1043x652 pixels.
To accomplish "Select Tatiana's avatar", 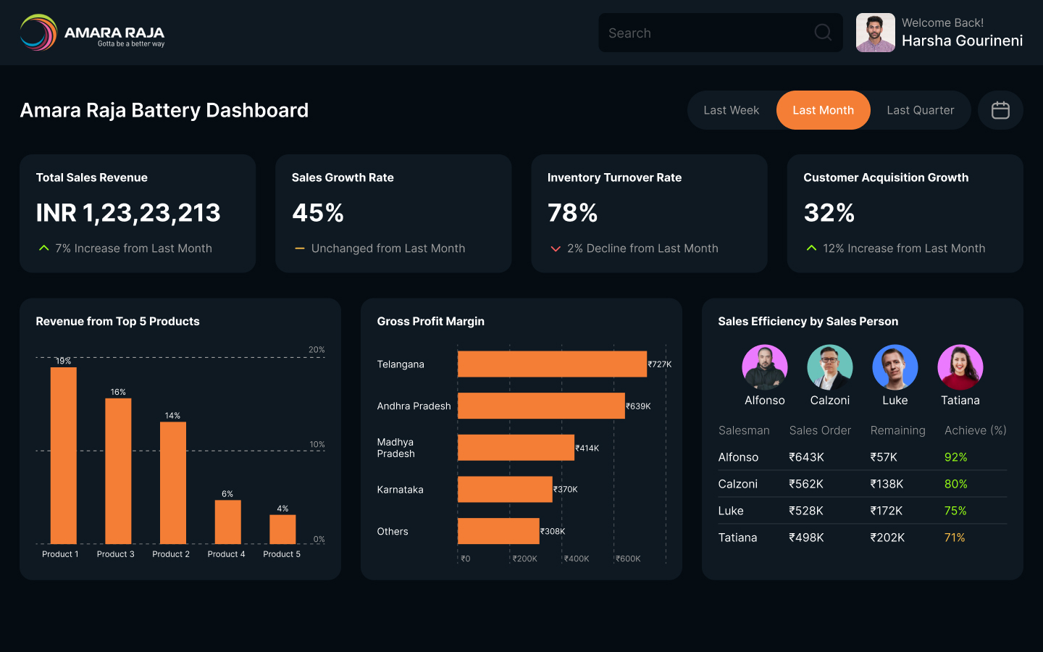I will 960,367.
